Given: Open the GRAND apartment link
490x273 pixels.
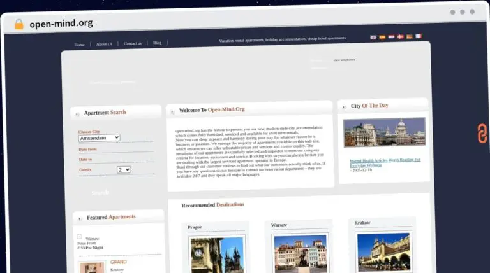Looking at the screenshot, I should [119, 262].
